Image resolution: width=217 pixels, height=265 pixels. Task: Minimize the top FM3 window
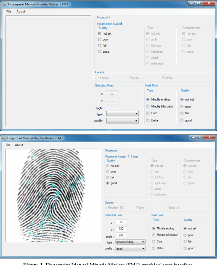[x=192, y=3]
